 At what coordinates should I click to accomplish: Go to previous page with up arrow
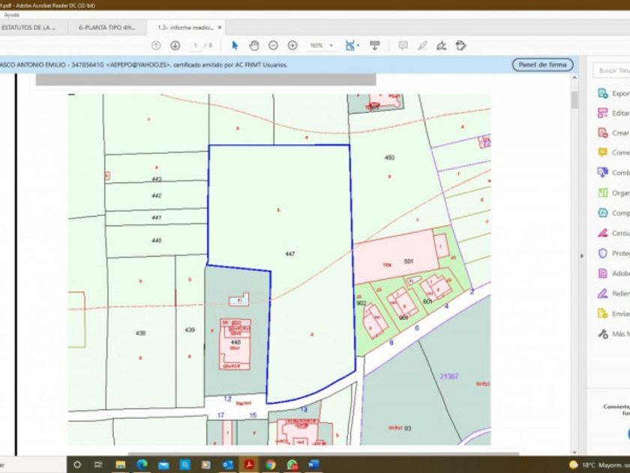pos(156,46)
